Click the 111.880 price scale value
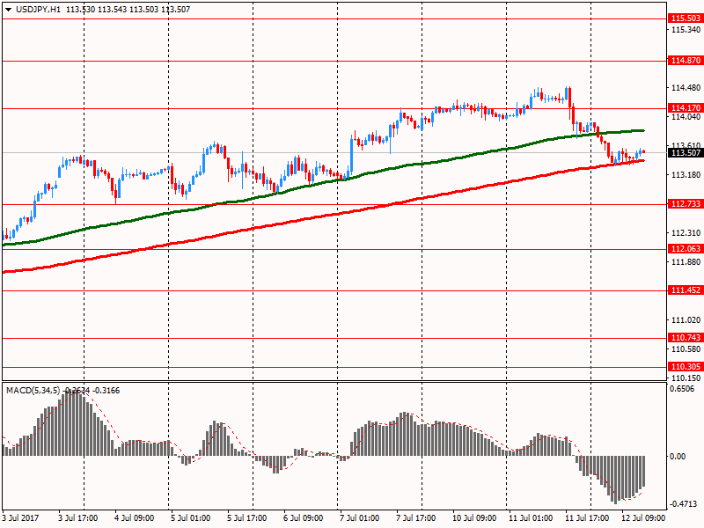The height and width of the screenshot is (528, 704). click(686, 261)
